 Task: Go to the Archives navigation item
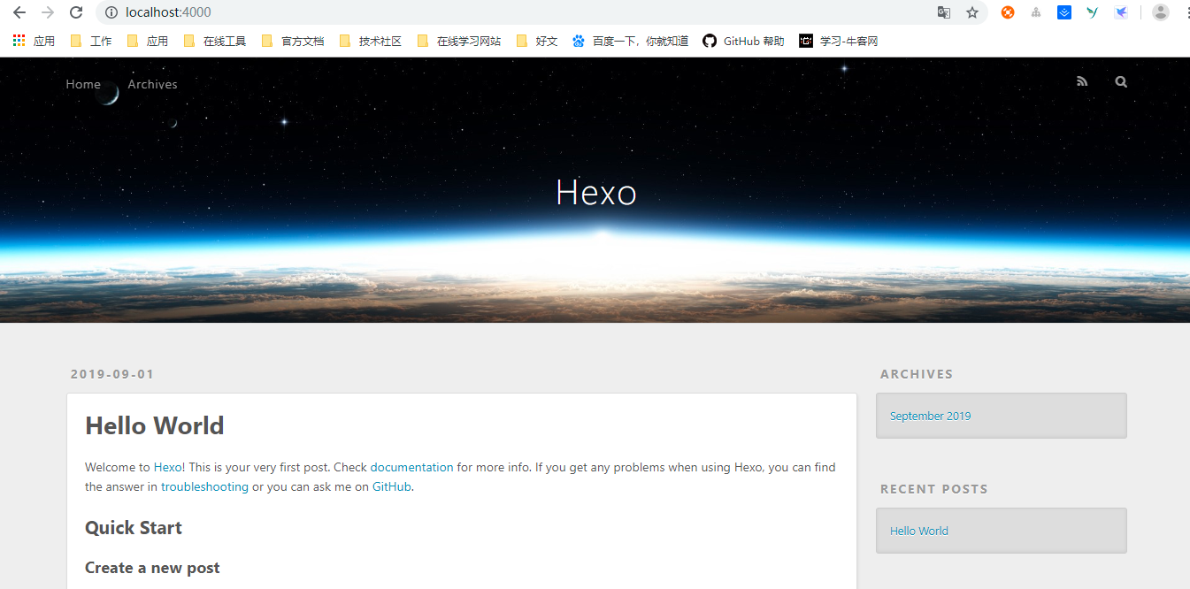tap(152, 84)
